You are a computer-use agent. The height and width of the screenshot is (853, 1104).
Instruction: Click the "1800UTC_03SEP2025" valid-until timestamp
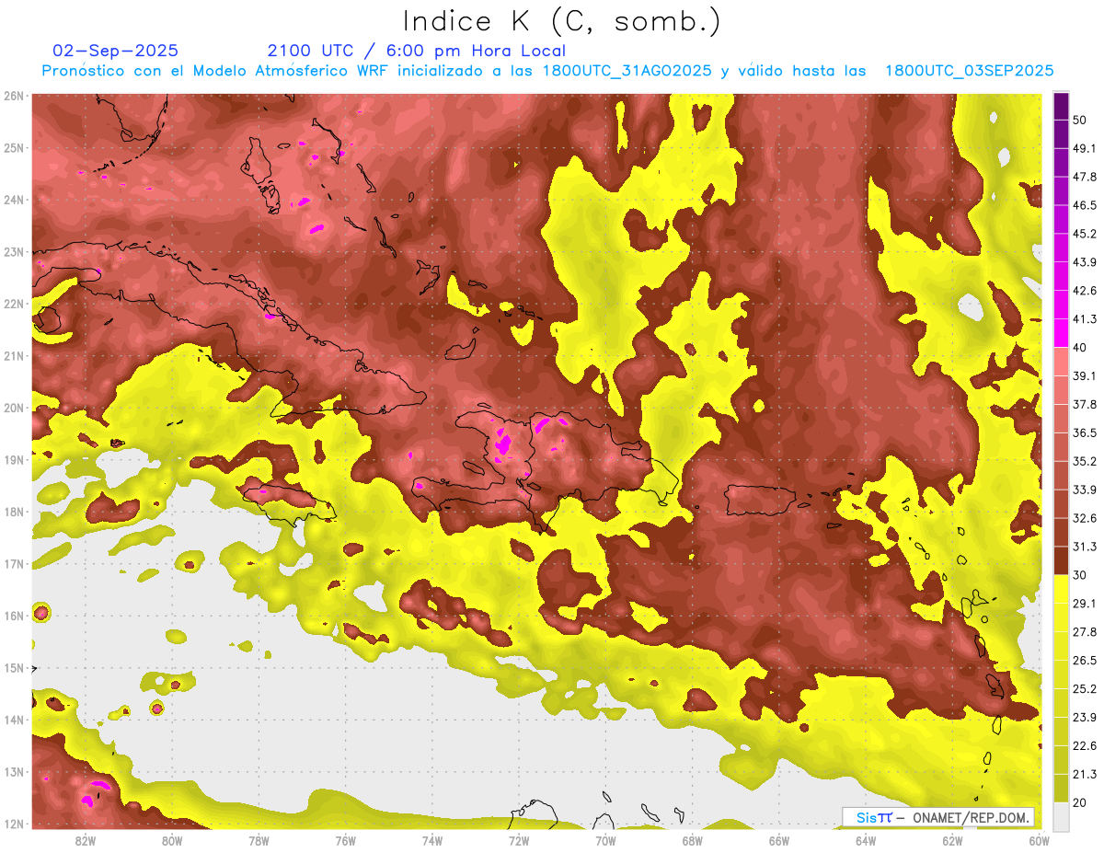[969, 71]
